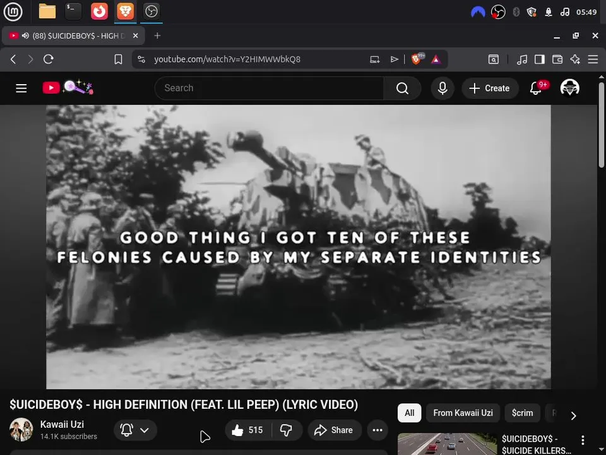Open the Terminal launcher in the panel
This screenshot has width=606, height=455.
click(x=73, y=11)
